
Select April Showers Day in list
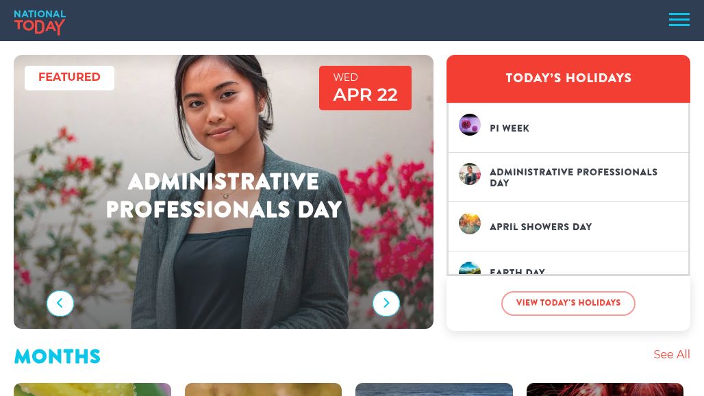click(x=568, y=227)
